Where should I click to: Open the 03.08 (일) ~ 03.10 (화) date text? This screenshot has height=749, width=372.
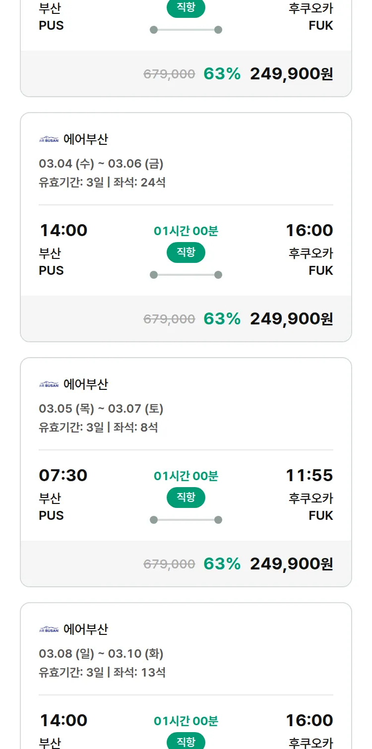coord(101,654)
